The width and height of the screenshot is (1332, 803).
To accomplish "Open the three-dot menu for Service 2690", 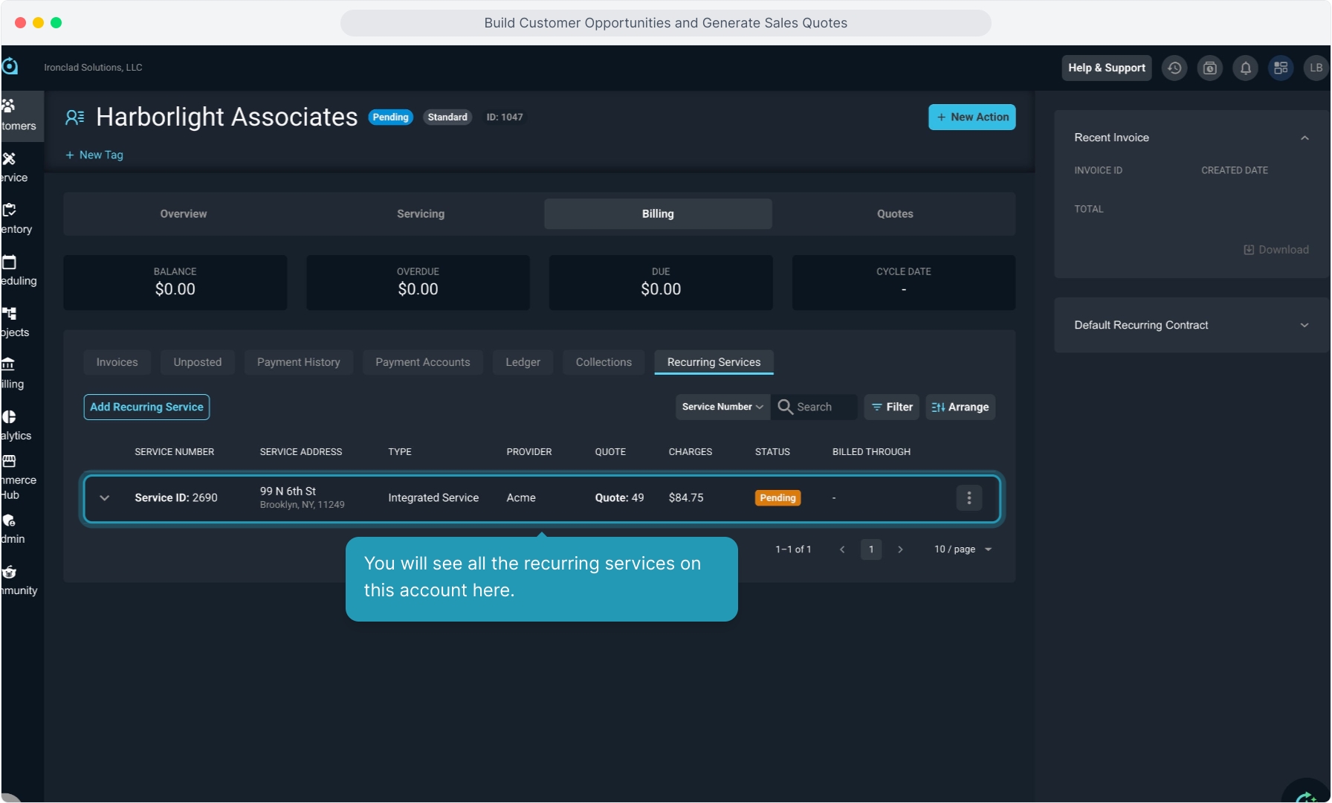I will (969, 498).
